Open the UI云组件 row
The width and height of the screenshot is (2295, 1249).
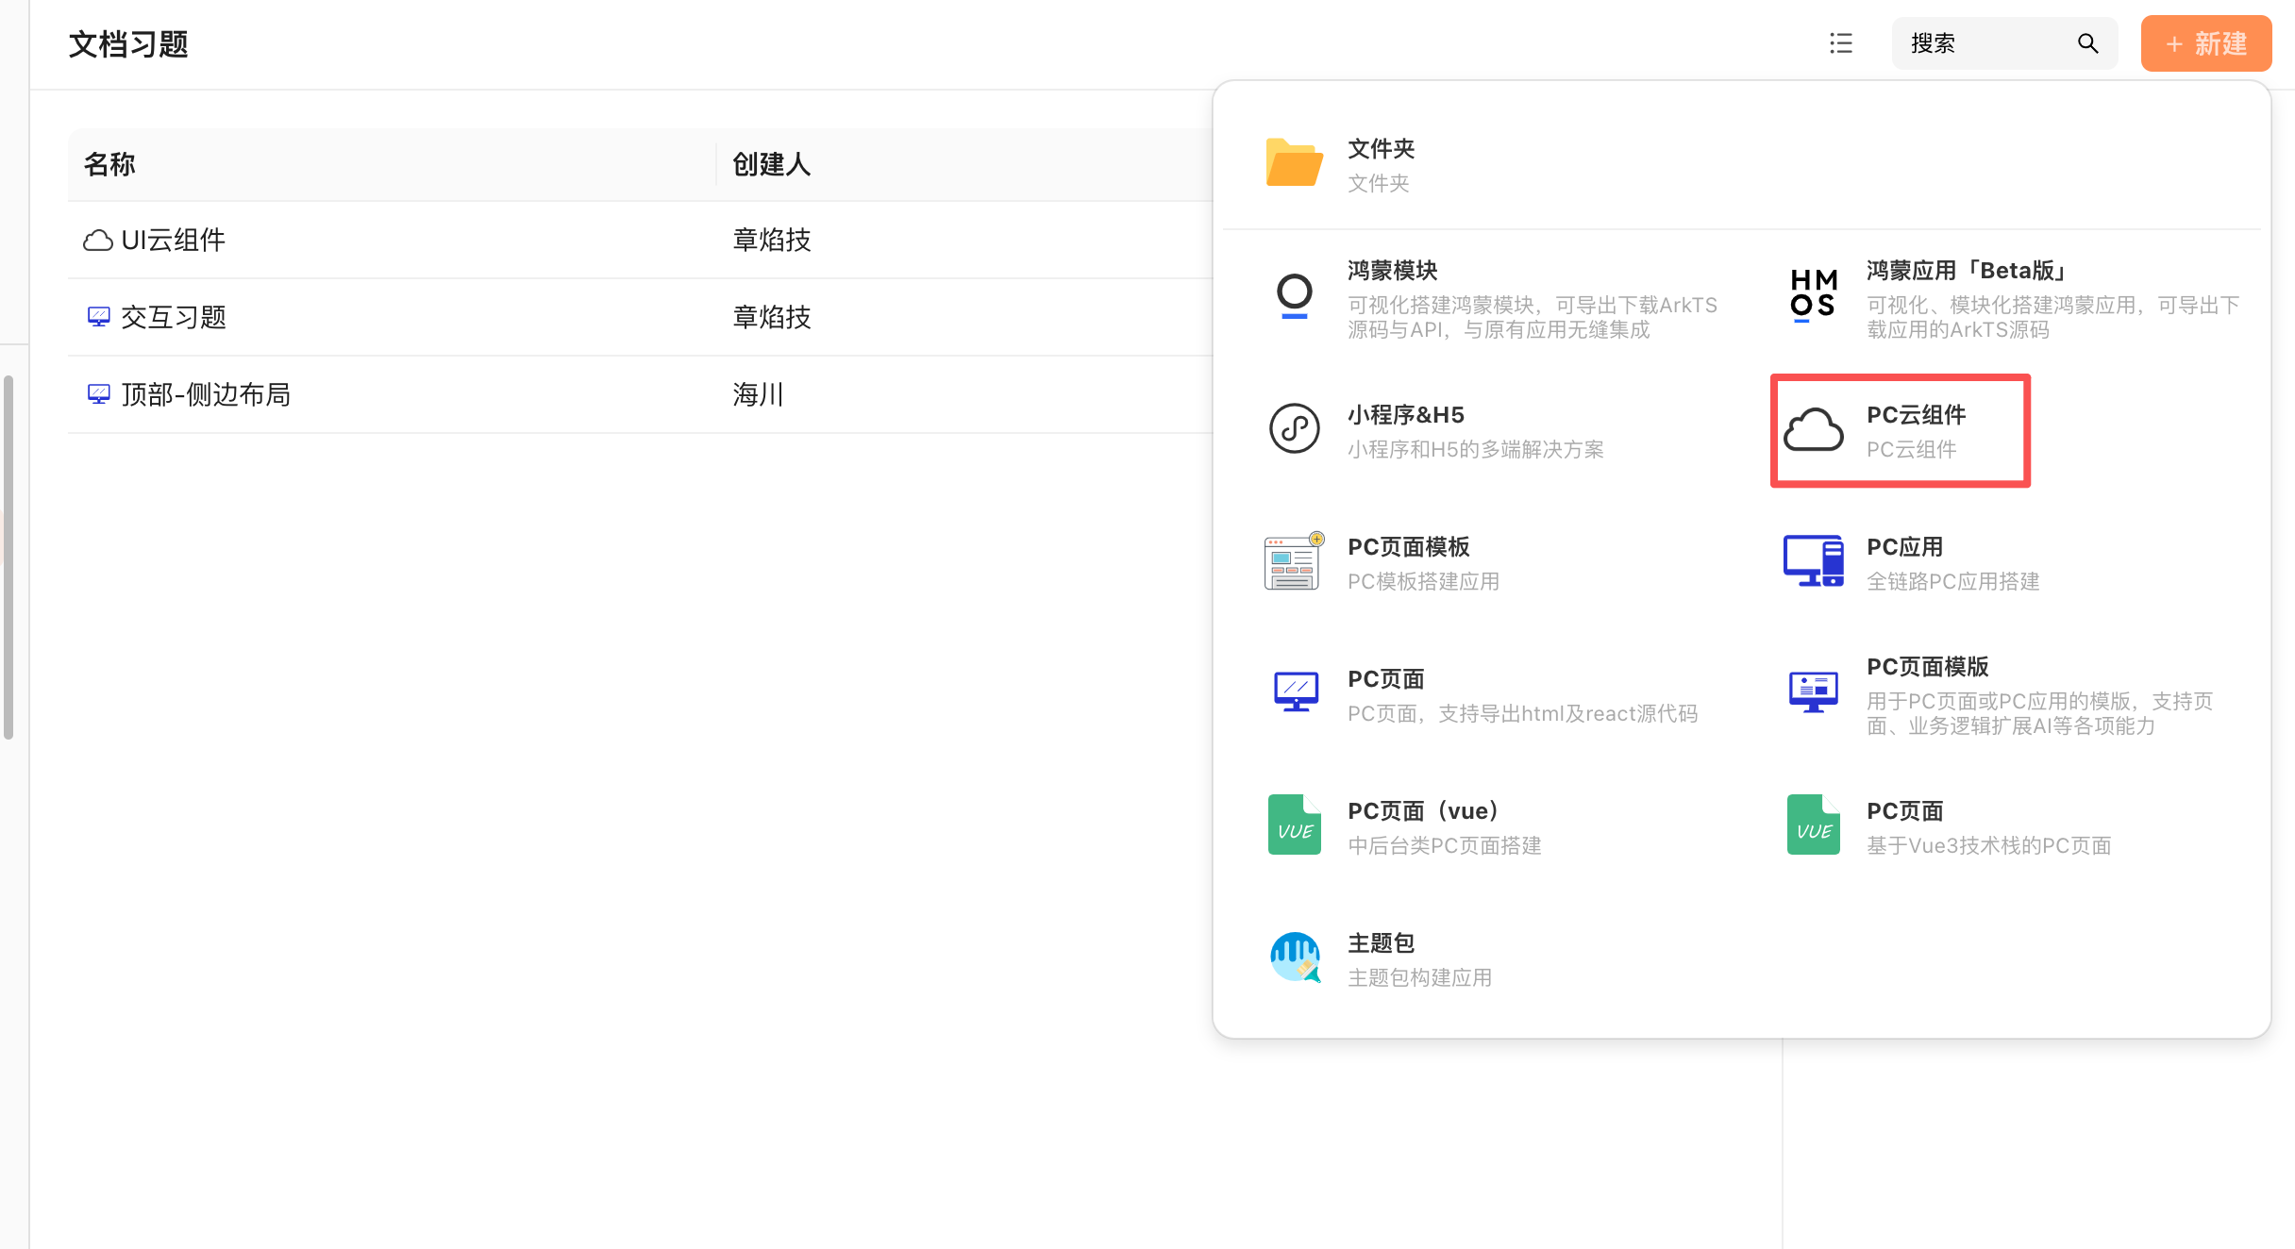click(174, 241)
